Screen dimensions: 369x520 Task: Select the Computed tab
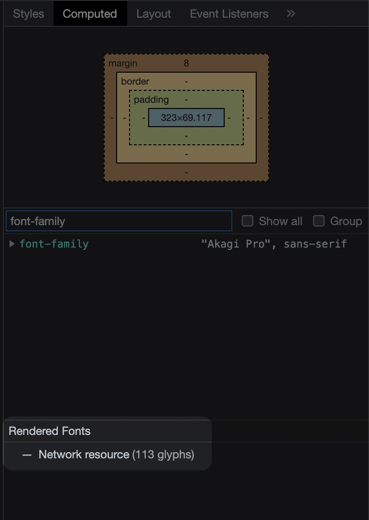(90, 13)
